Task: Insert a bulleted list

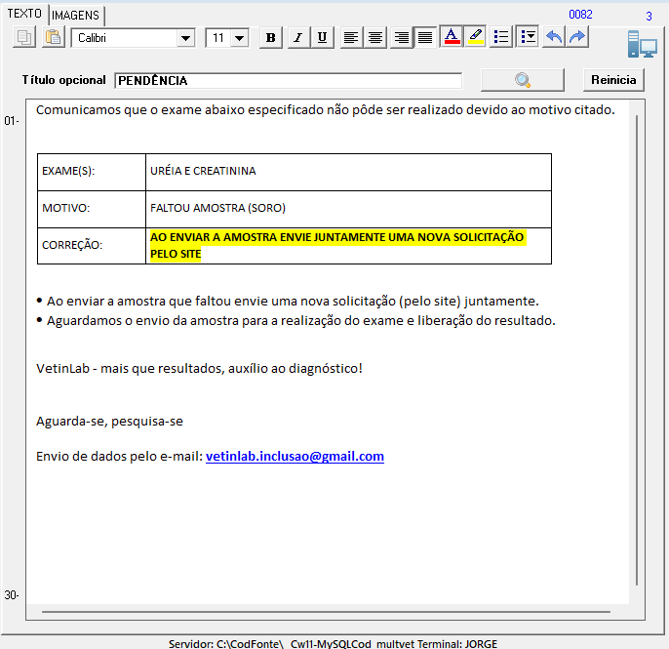Action: 501,38
